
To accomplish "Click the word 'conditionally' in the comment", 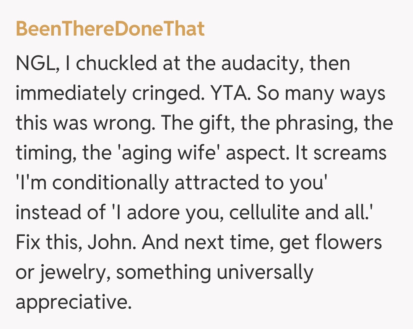I will click(110, 183).
